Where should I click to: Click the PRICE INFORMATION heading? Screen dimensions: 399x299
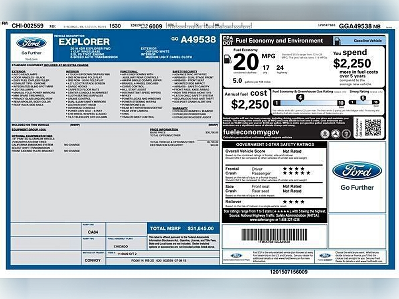point(164,130)
